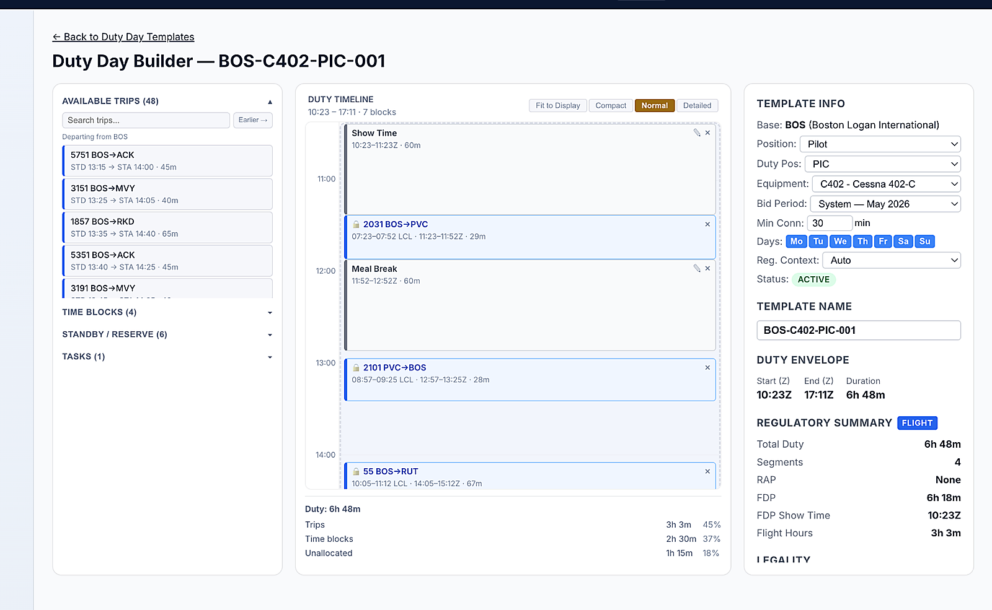Select available trip 5351 BOS→ACK
This screenshot has height=610, width=992.
click(x=167, y=261)
